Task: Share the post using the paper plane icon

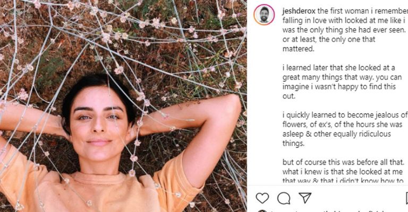Action: tap(305, 198)
